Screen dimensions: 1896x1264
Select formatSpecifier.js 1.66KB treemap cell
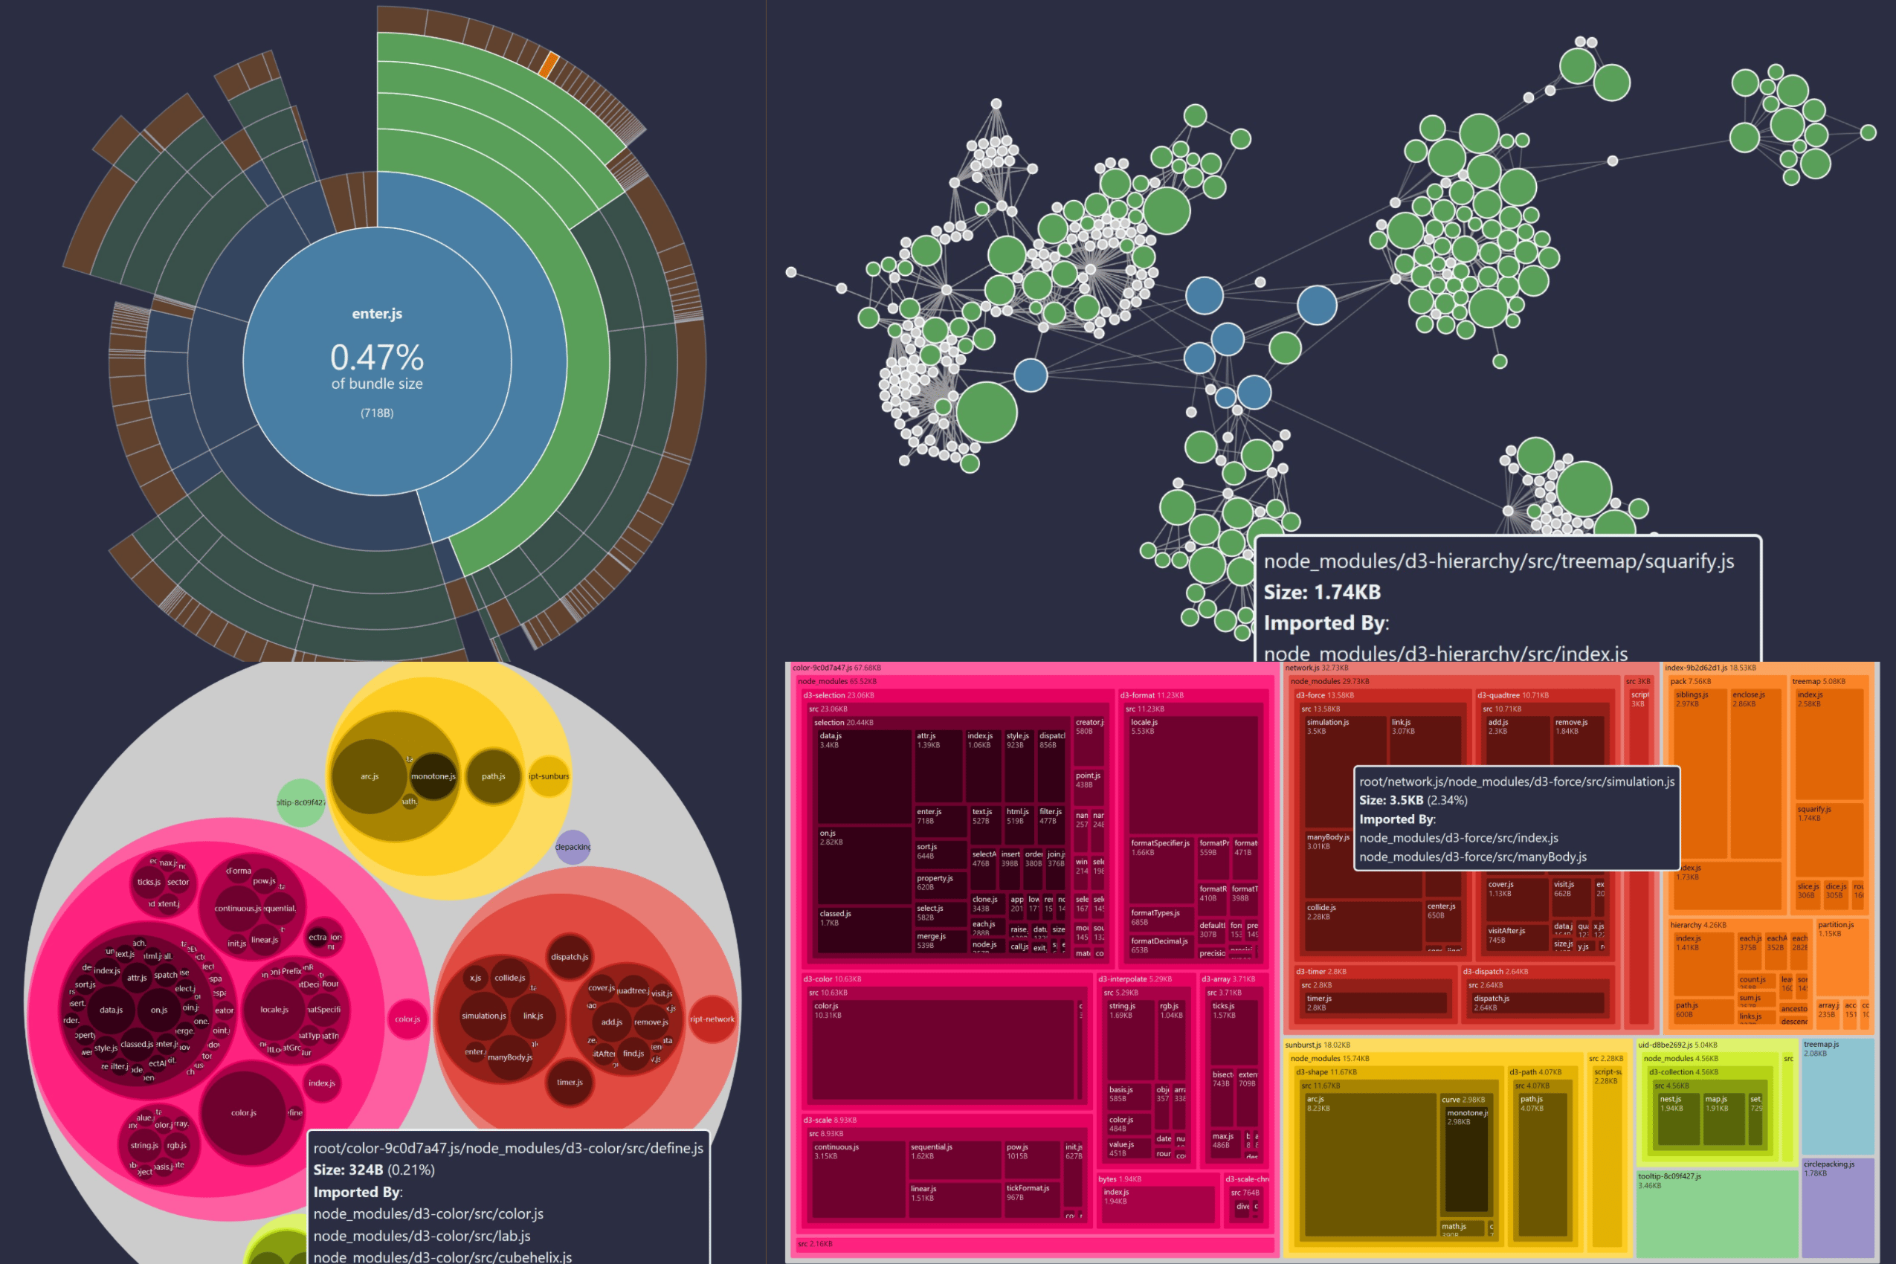click(x=1161, y=871)
